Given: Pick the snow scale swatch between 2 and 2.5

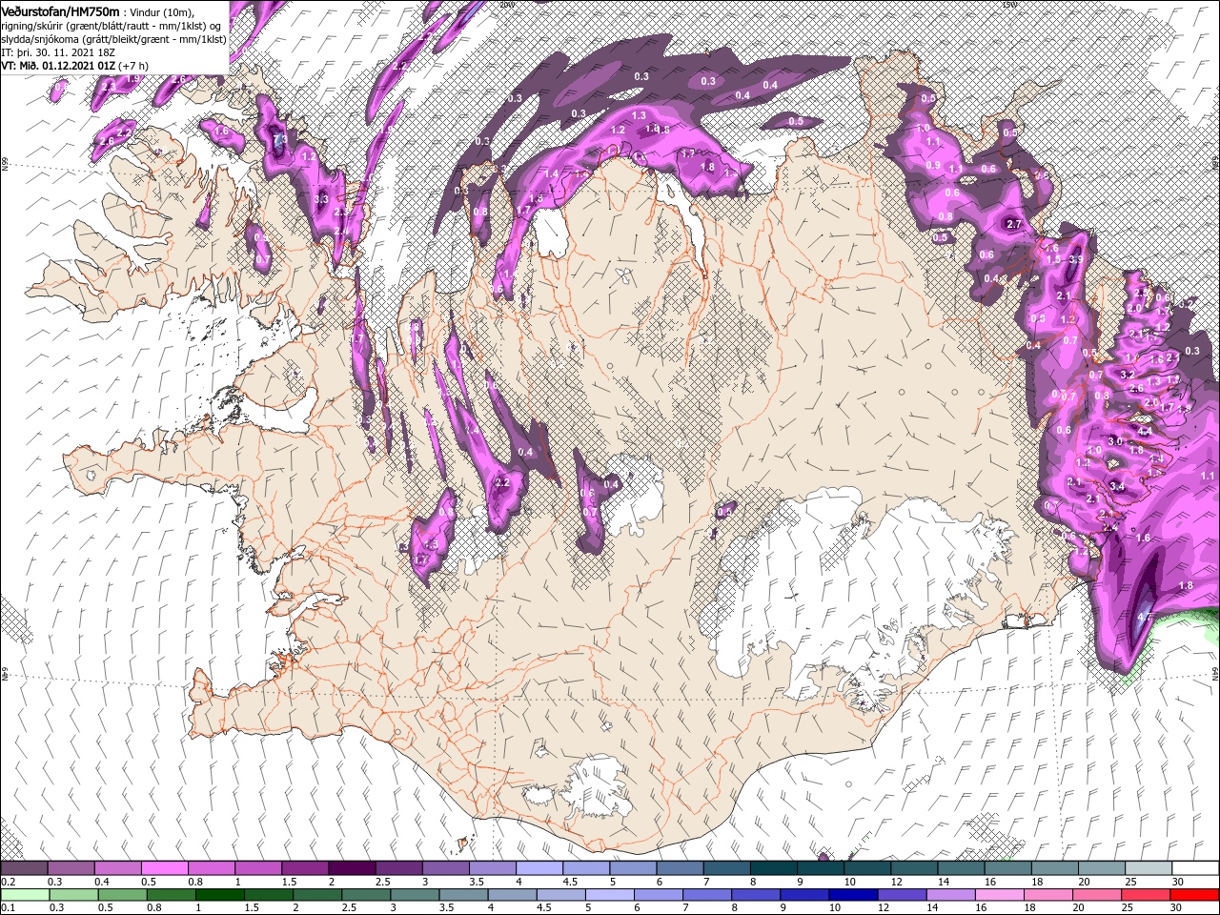Looking at the screenshot, I should click(x=352, y=868).
